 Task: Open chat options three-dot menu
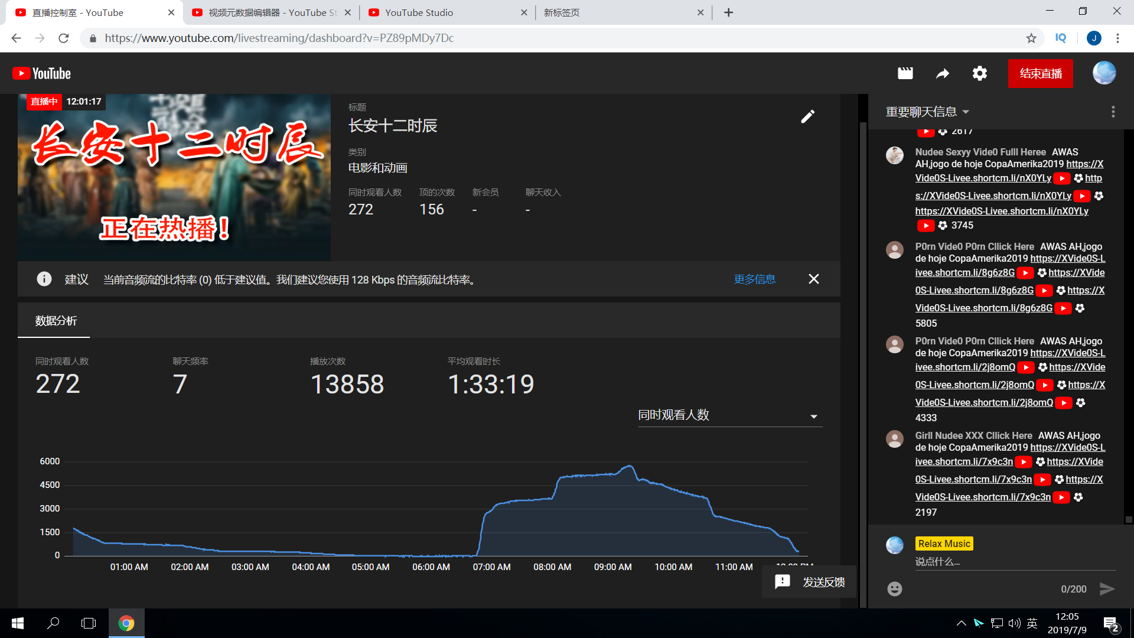click(1113, 112)
